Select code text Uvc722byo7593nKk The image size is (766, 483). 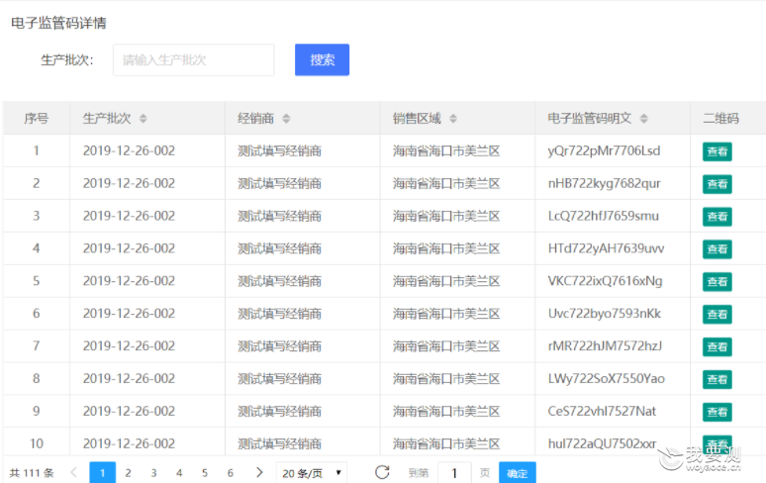coord(605,314)
